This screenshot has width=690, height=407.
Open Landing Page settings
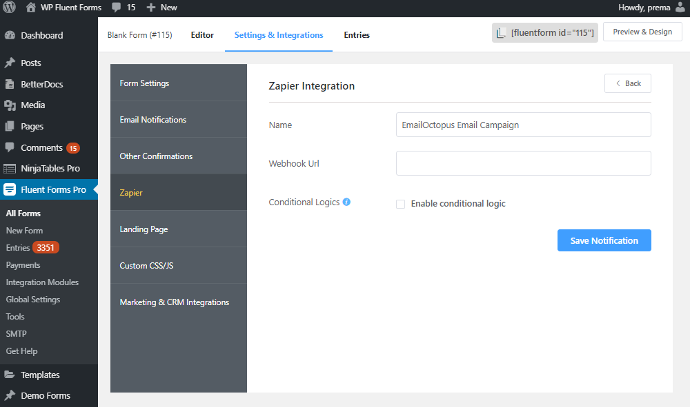coord(179,229)
